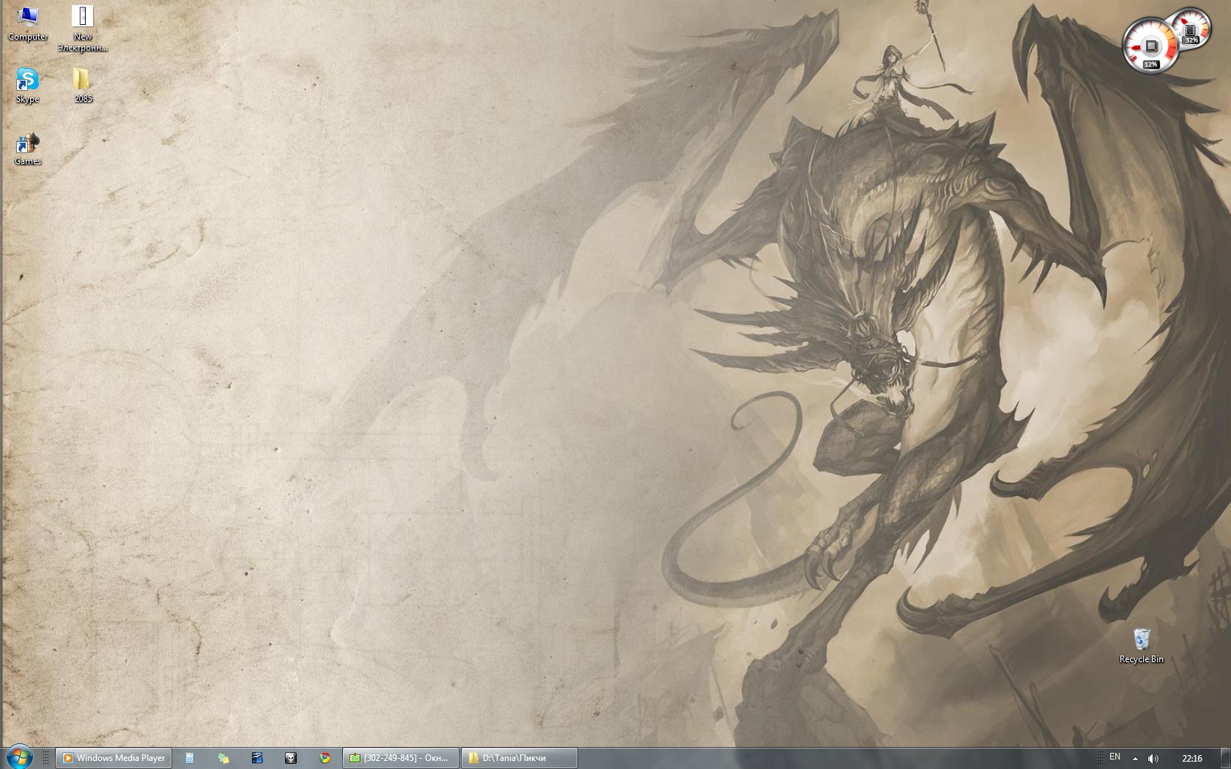Click the memory usage gauge showing 32%
This screenshot has width=1231, height=769.
coord(1191,29)
